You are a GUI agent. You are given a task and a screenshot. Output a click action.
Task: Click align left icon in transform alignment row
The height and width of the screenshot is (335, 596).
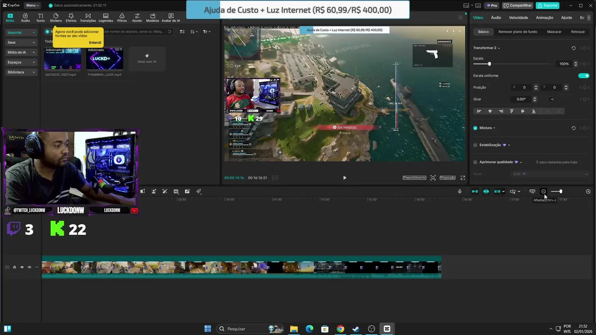pos(479,111)
